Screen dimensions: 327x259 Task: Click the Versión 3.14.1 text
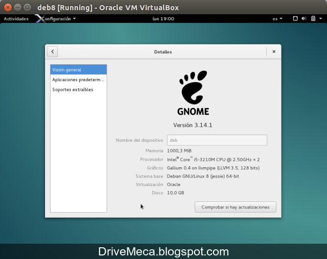pos(193,125)
